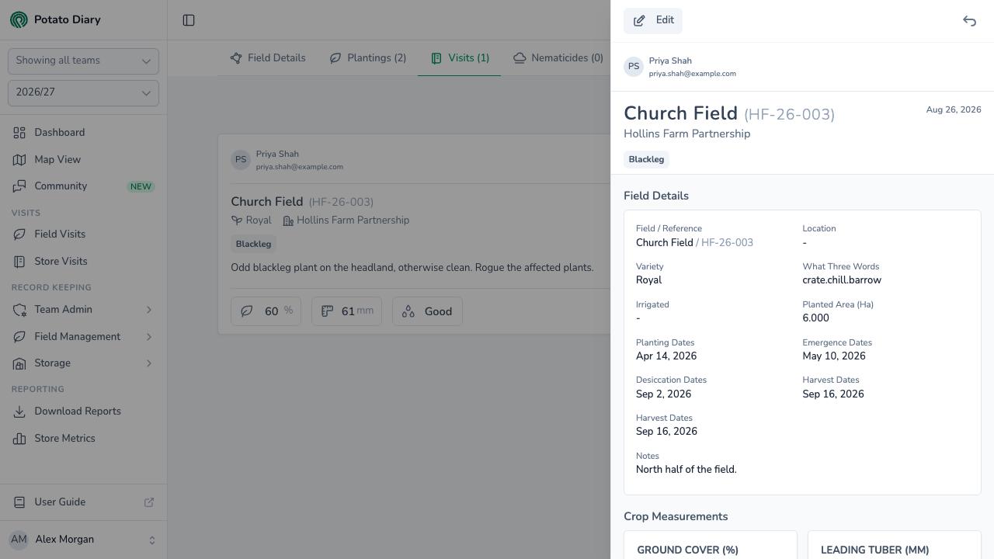
Task: Open the Nematicides (0) tab
Action: click(x=558, y=58)
